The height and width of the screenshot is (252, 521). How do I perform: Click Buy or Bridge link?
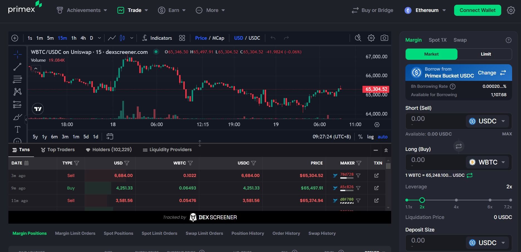(x=373, y=10)
